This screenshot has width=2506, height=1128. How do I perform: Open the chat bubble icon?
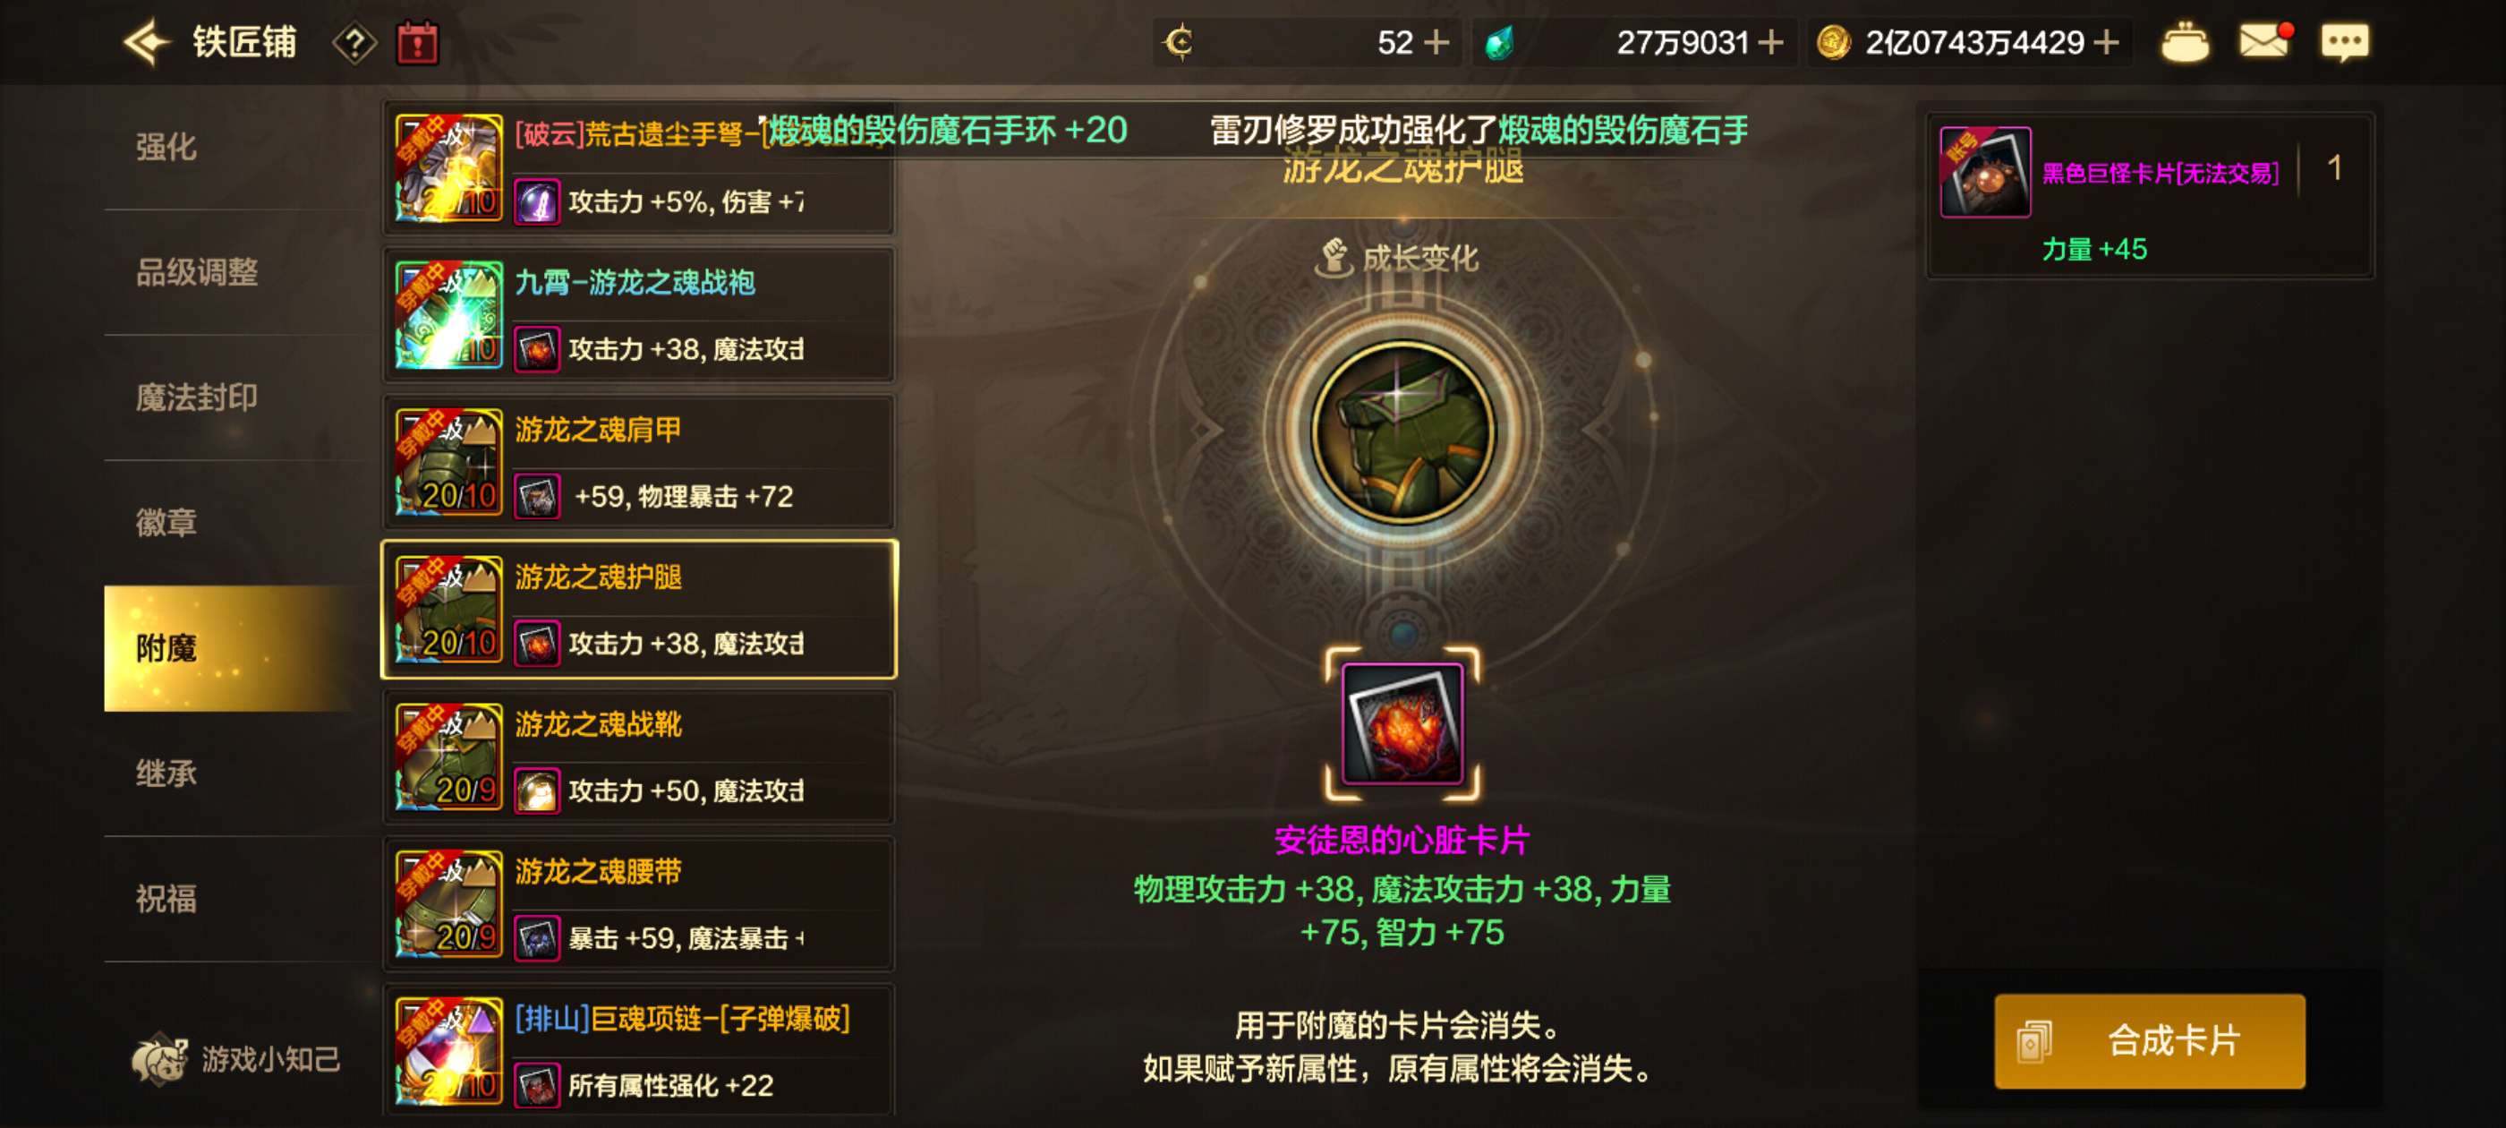(2345, 43)
